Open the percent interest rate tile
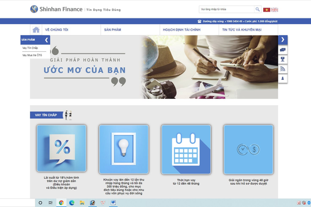Viewport: 311px width, 207px height. coord(62,148)
